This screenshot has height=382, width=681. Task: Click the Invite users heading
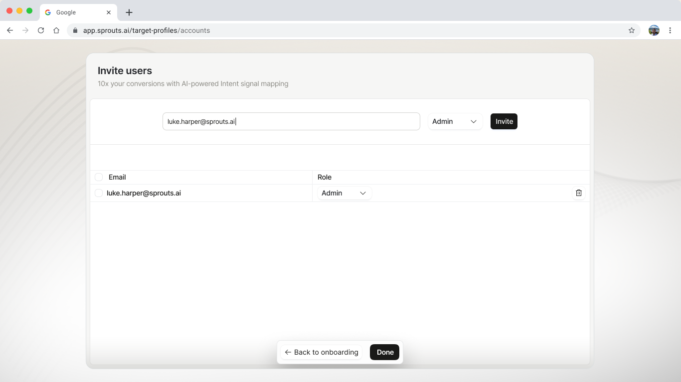[x=125, y=71]
